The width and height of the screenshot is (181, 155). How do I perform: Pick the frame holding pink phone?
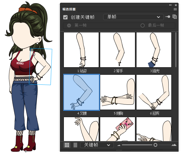coord(117,129)
